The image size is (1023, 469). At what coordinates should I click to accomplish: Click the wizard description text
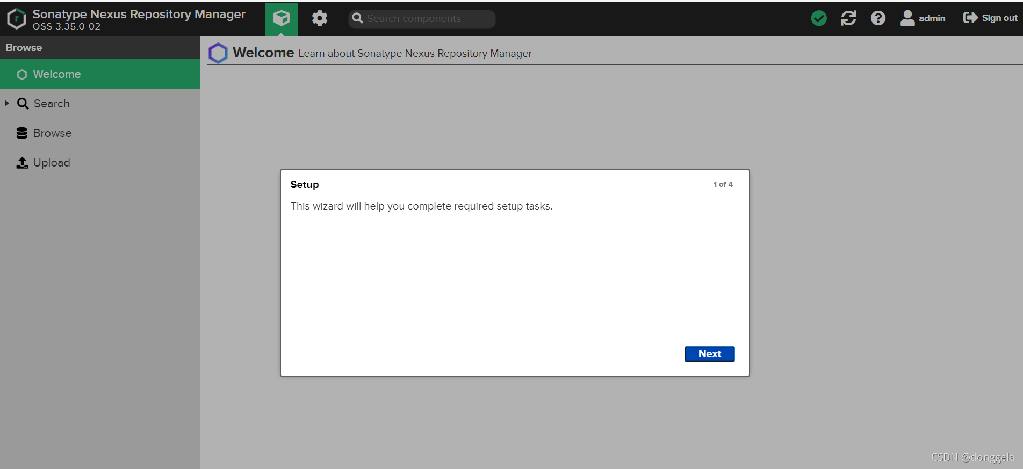(421, 206)
